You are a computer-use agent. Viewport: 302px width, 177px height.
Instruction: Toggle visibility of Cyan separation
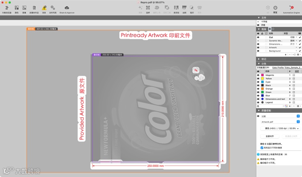258,82
